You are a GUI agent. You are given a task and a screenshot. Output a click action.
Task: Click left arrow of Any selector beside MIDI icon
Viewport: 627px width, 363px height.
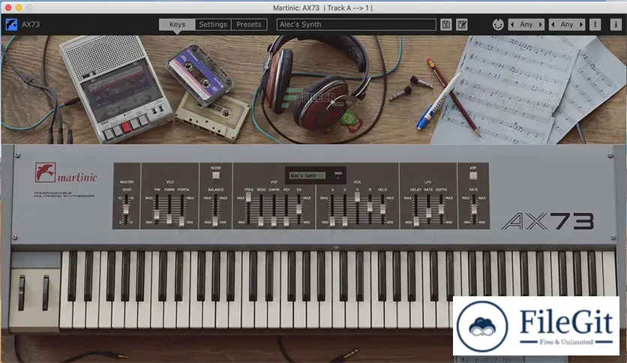tap(512, 25)
